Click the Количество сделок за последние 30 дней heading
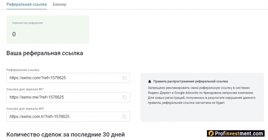 (65, 135)
